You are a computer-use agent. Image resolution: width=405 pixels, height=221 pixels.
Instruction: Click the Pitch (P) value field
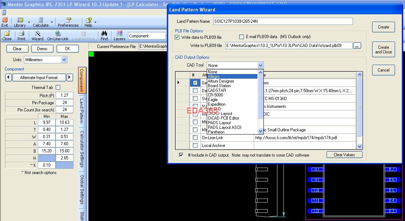point(64,95)
